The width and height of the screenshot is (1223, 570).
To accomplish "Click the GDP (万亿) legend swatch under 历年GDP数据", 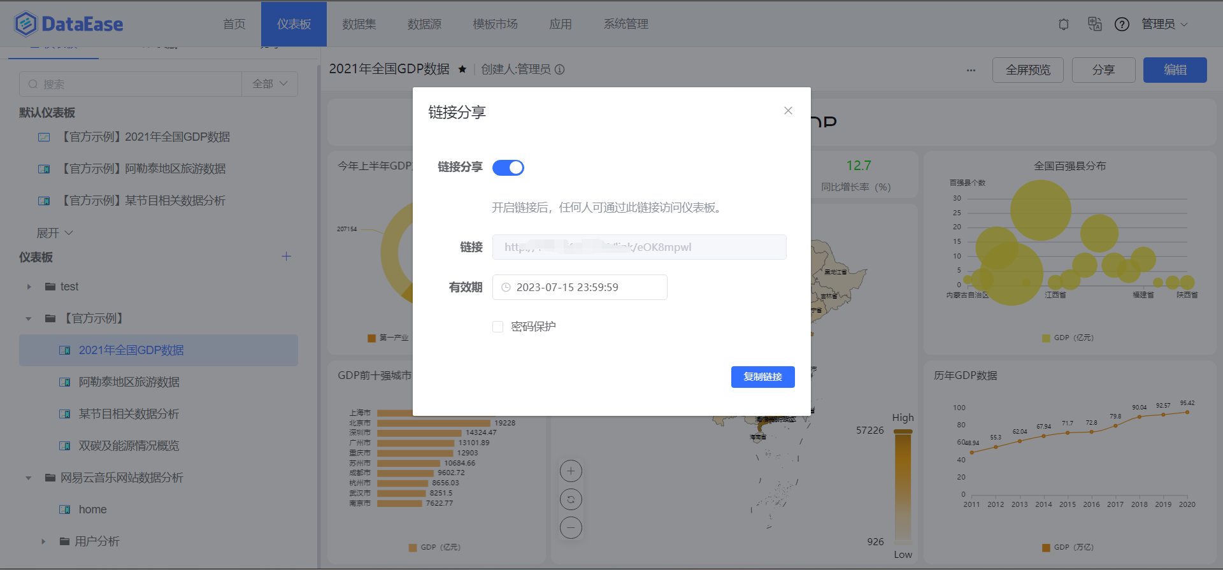I will (x=1046, y=548).
